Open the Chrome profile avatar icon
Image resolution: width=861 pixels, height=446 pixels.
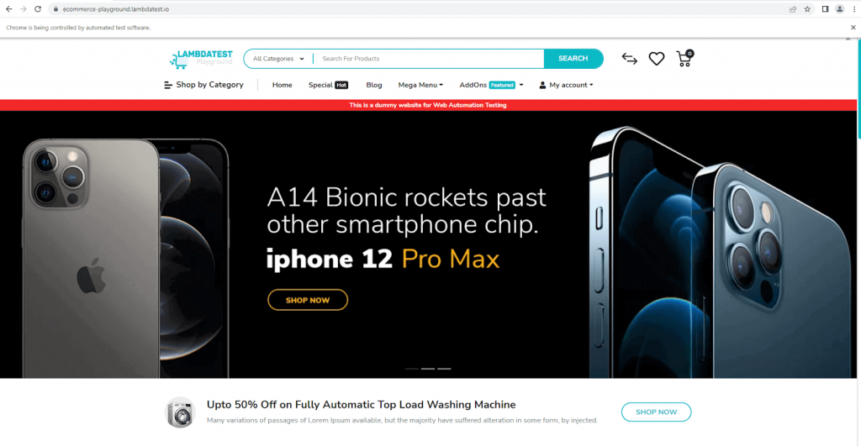coord(840,8)
